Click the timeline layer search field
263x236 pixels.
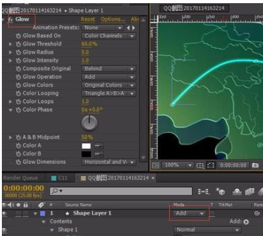point(121,191)
